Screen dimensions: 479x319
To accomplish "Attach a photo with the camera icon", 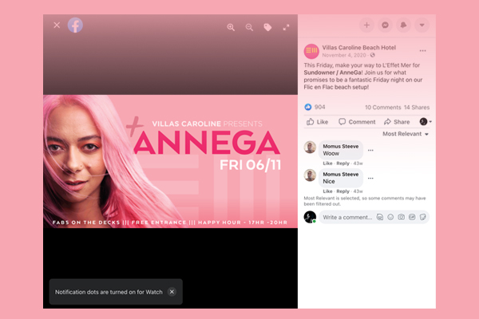I will [x=401, y=218].
